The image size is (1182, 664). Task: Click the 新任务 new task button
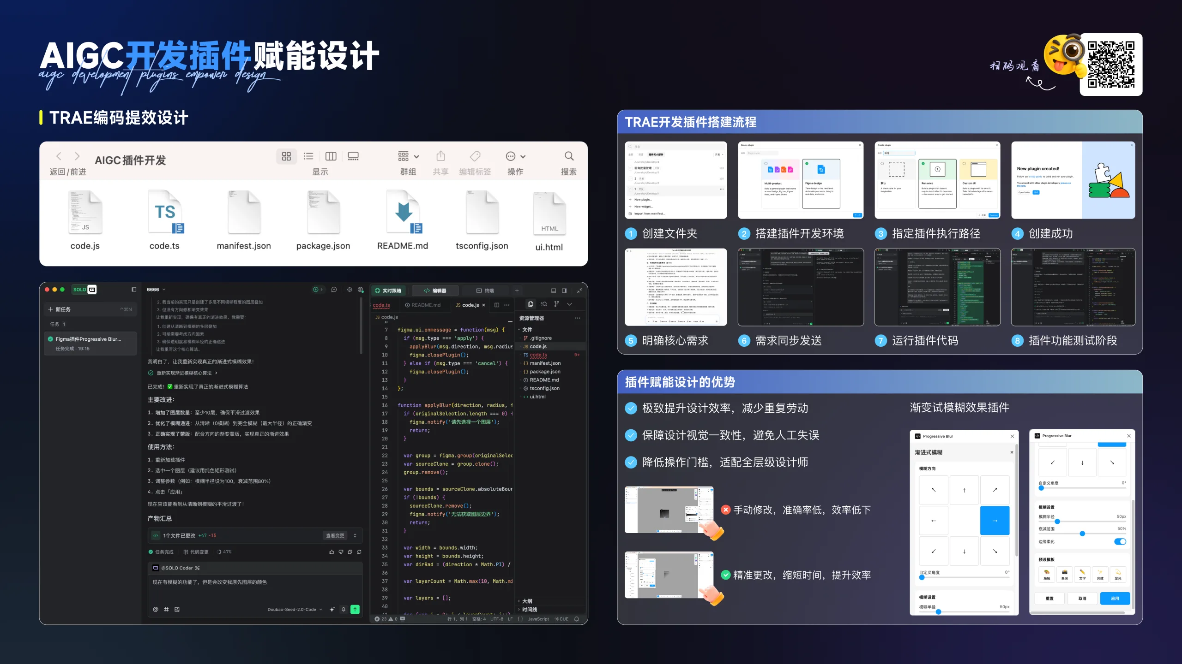pyautogui.click(x=90, y=309)
